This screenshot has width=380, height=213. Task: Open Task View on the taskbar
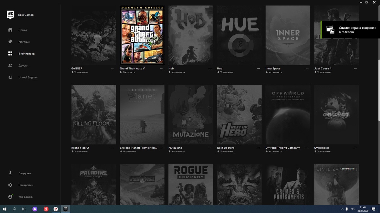coord(24,209)
